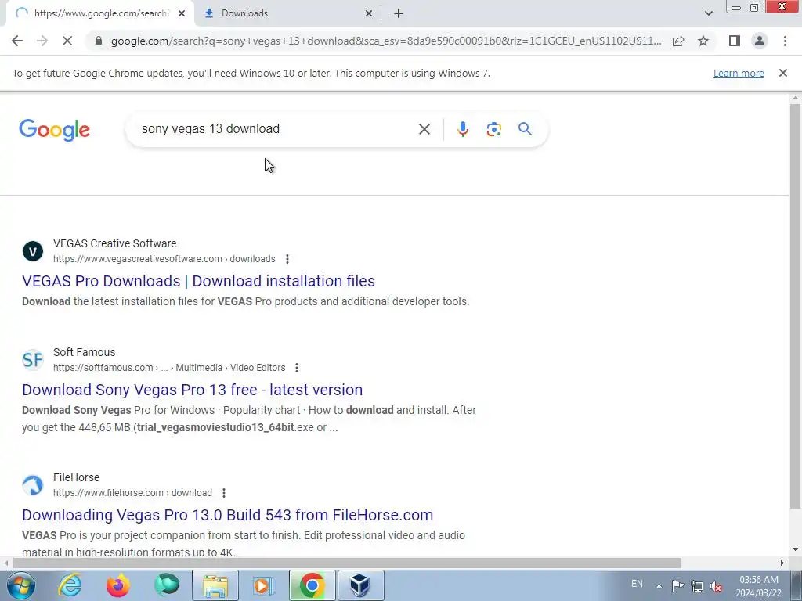Open more options for VEGAS Creative Software result
The image size is (802, 601).
pyautogui.click(x=287, y=259)
